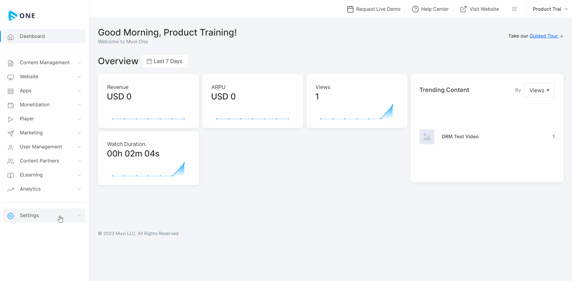The width and height of the screenshot is (572, 281).
Task: Click the Content Management document icon
Action: pos(11,63)
